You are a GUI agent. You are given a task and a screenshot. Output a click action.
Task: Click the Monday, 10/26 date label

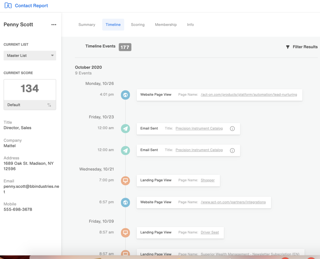[100, 84]
